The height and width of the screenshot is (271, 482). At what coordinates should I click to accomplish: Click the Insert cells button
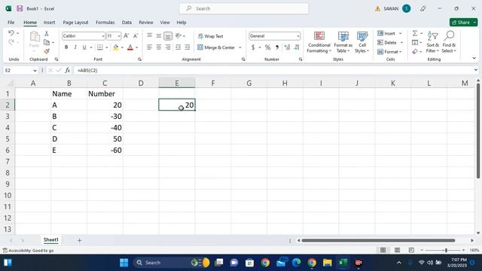pyautogui.click(x=386, y=33)
